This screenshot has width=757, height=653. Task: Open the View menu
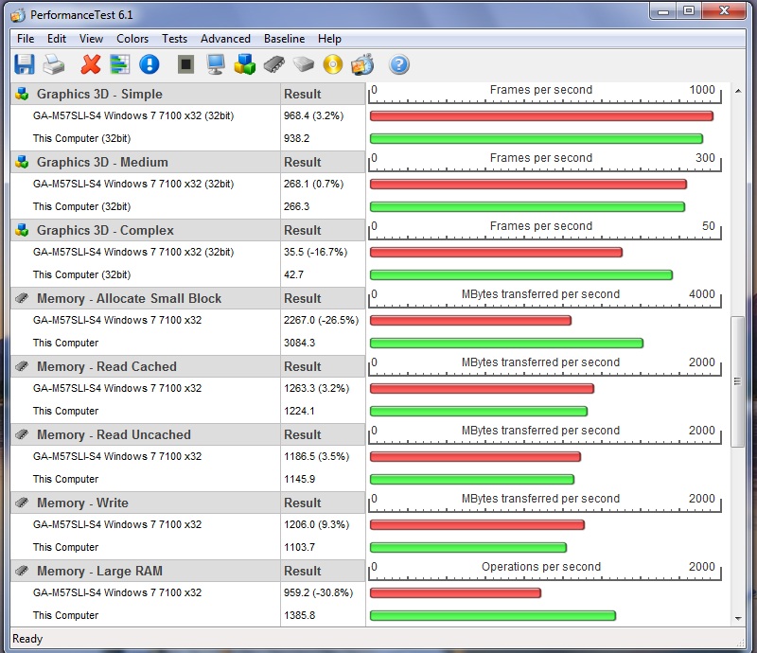(91, 39)
